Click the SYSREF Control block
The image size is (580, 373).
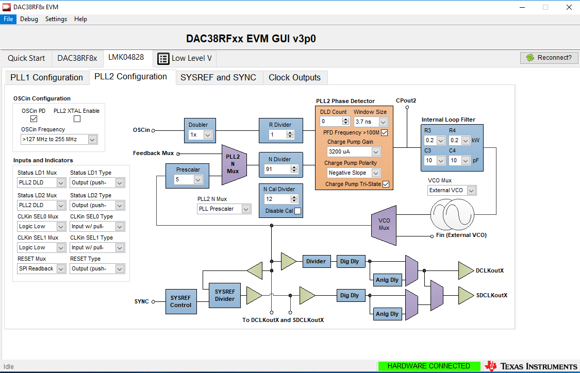pos(181,302)
